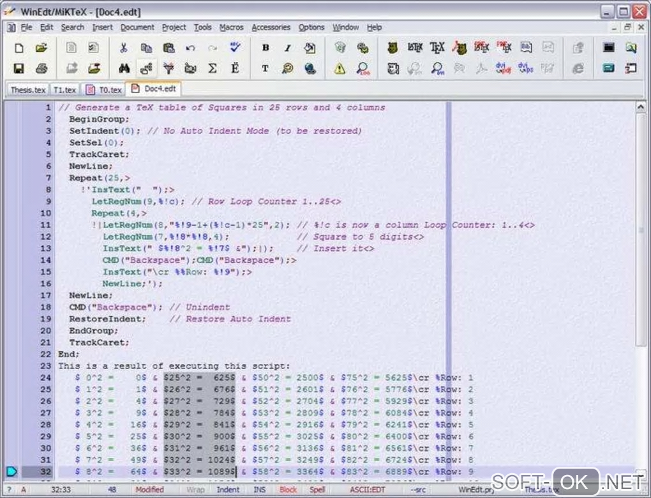Click the Modified indicator in status bar

(x=149, y=490)
